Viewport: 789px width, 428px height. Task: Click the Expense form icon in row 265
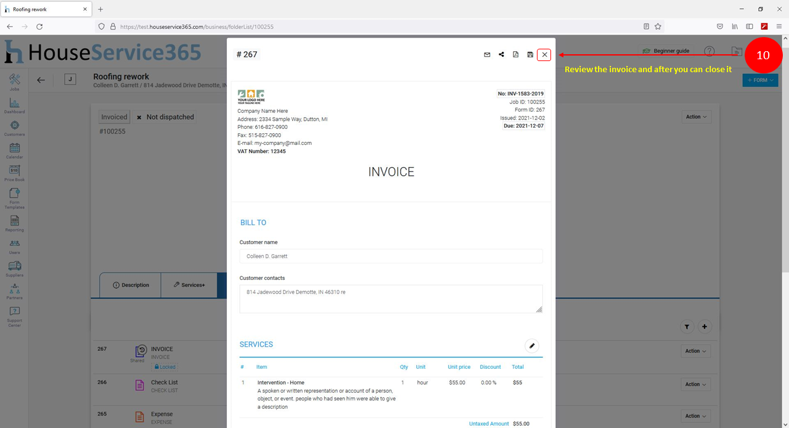tap(140, 418)
